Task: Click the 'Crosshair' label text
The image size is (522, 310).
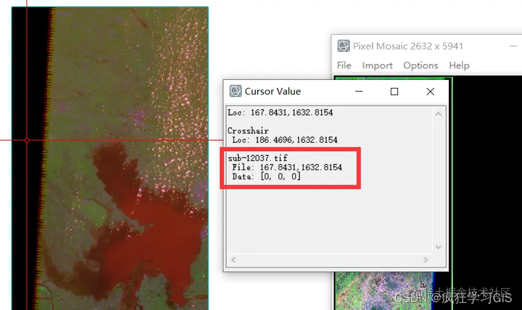Action: (248, 131)
